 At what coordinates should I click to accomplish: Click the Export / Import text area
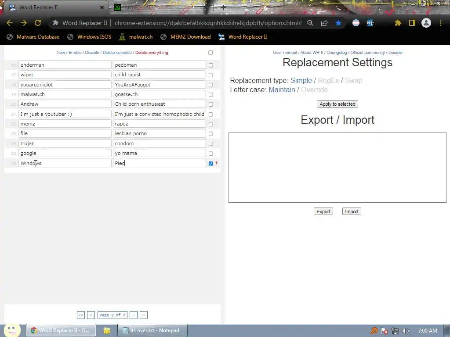point(337,168)
